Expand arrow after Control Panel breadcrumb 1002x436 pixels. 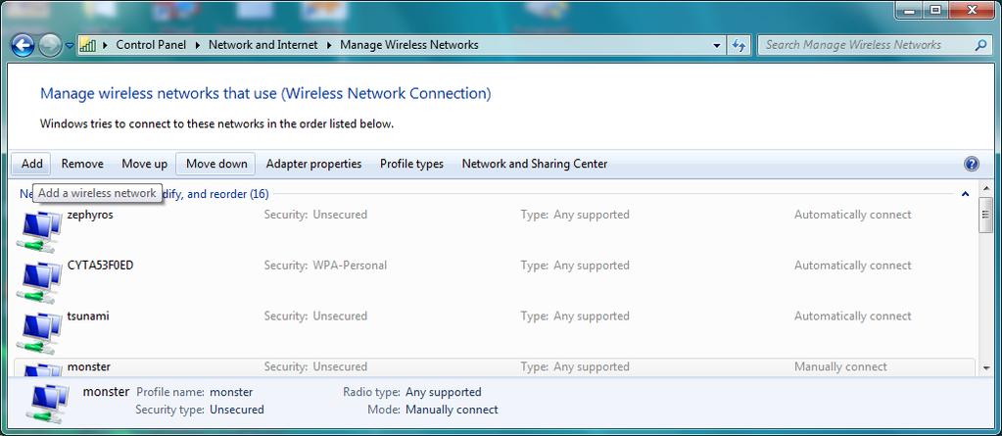197,45
